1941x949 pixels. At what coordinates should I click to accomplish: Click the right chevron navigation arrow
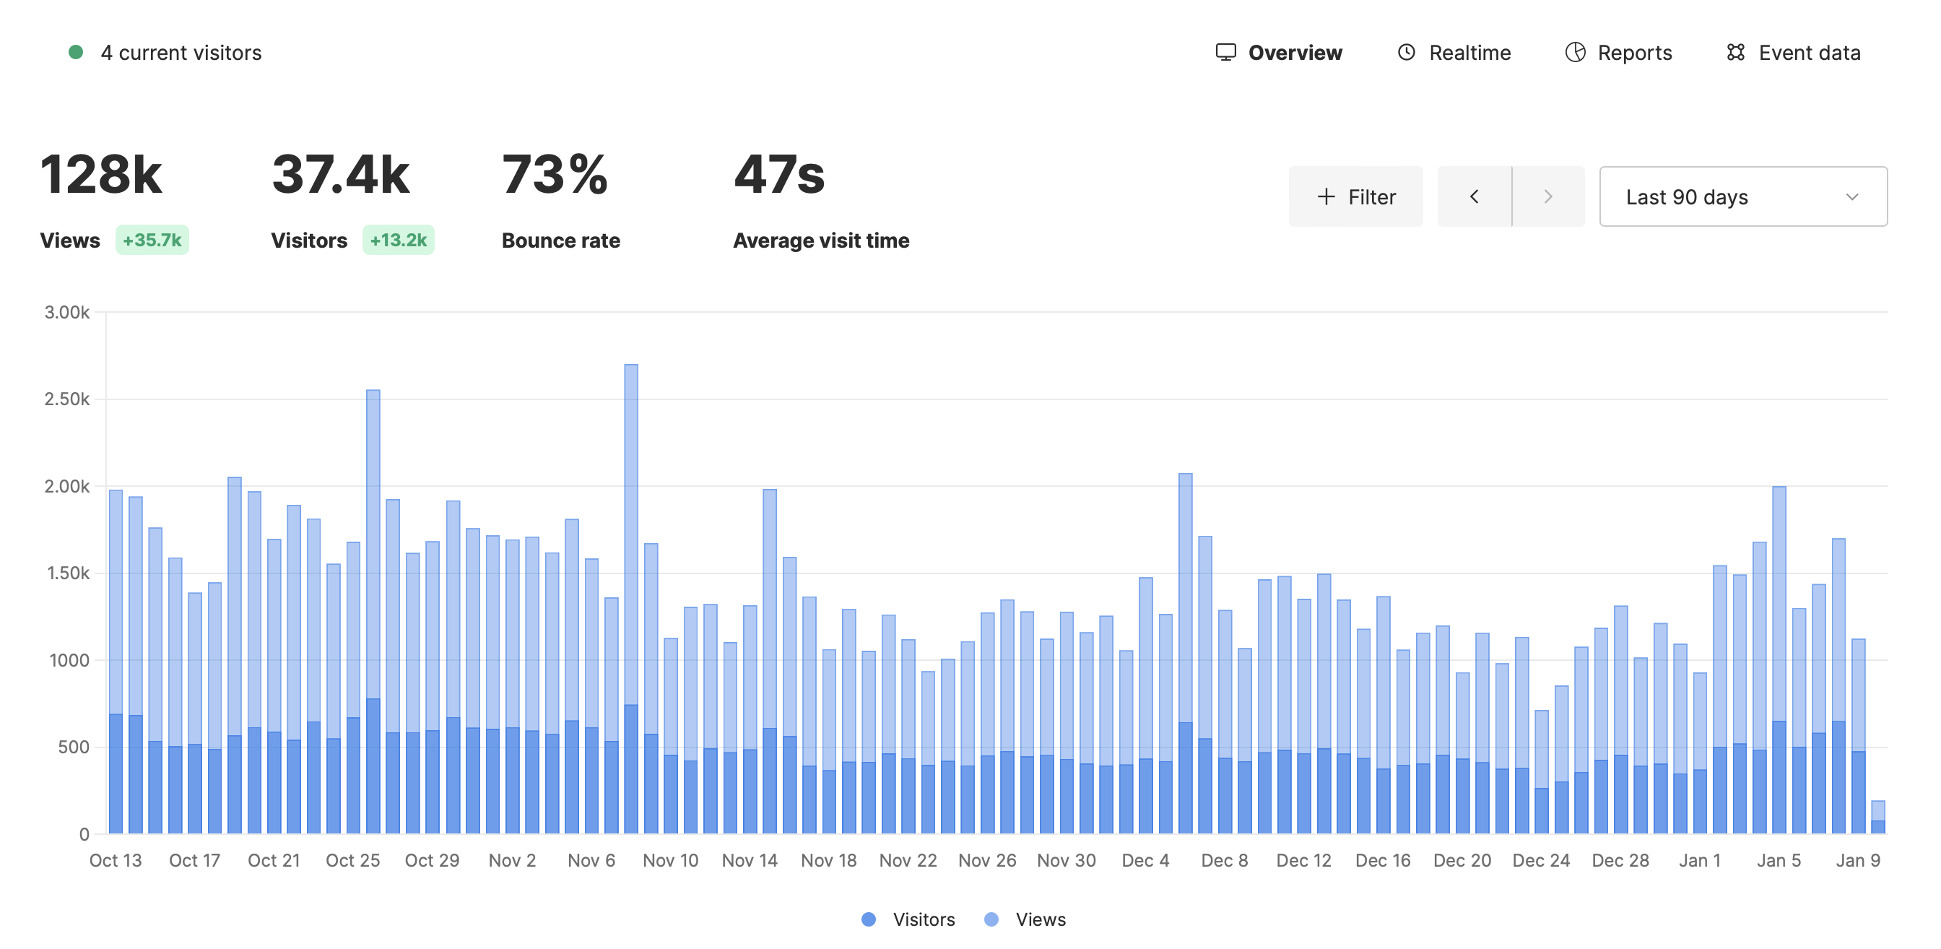pos(1547,194)
